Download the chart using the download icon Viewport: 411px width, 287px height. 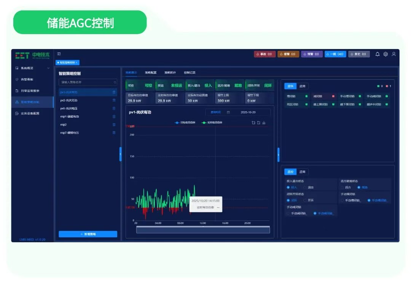click(264, 123)
